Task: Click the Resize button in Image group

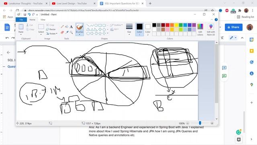Action: point(51,29)
